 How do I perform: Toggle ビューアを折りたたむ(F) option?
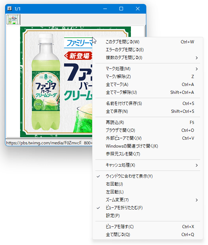[148, 208]
